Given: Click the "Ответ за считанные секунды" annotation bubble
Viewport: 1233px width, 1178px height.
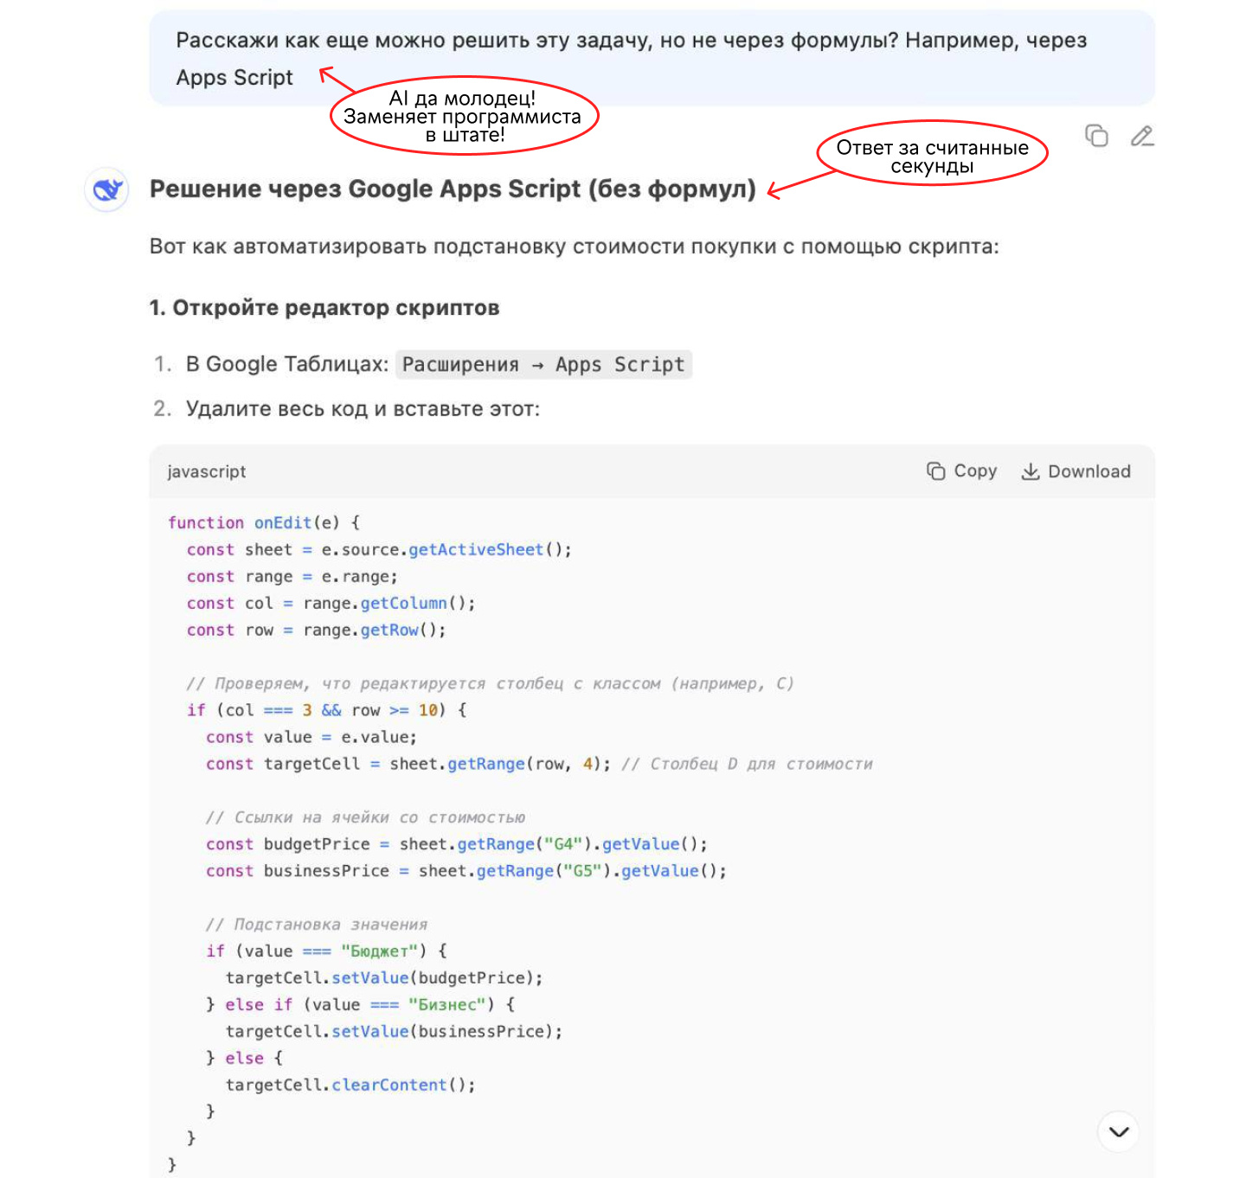Looking at the screenshot, I should point(932,156).
